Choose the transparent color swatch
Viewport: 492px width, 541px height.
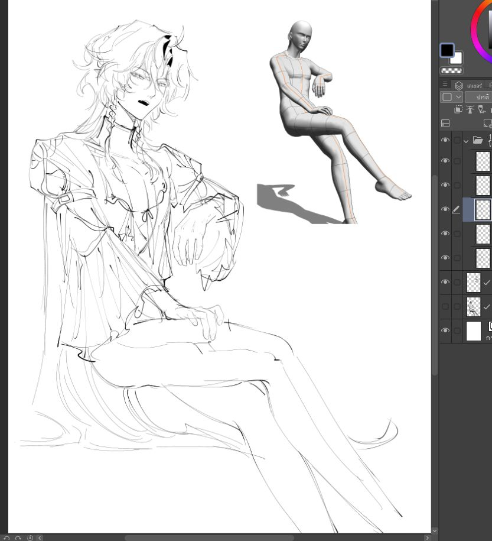coord(451,70)
